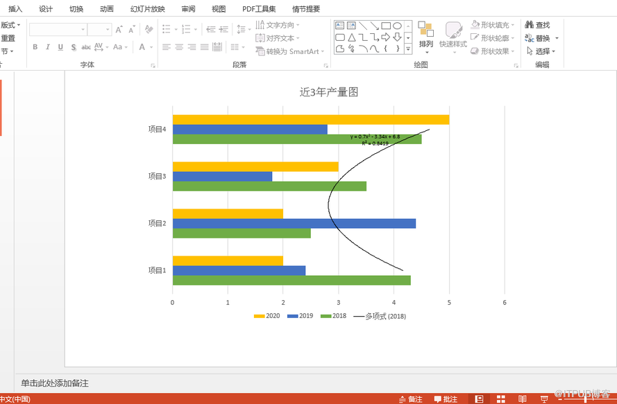This screenshot has width=617, height=404.
Task: Toggle italic text formatting
Action: click(x=48, y=47)
